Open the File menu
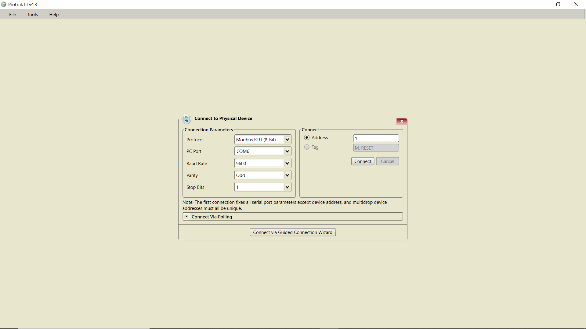 pyautogui.click(x=12, y=14)
